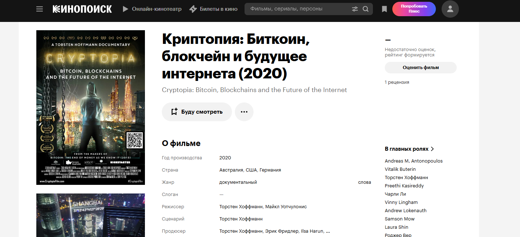
Task: Open the user profile avatar icon
Action: click(x=450, y=9)
